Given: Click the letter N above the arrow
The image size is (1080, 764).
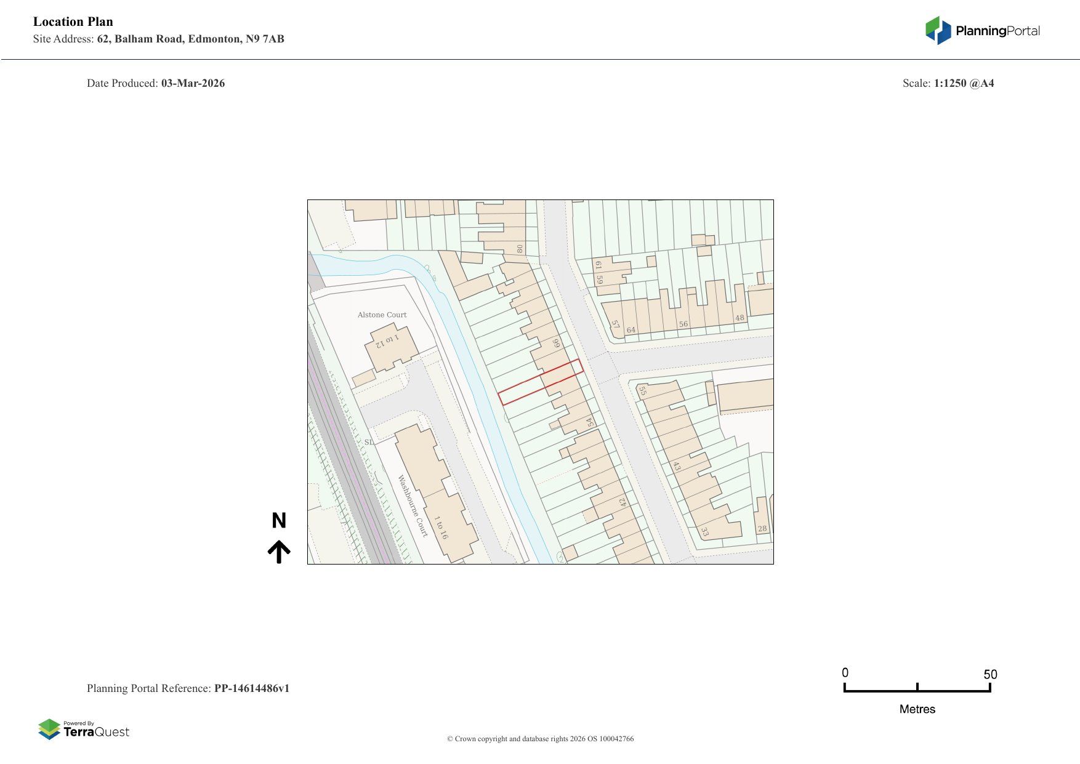Looking at the screenshot, I should [x=280, y=521].
